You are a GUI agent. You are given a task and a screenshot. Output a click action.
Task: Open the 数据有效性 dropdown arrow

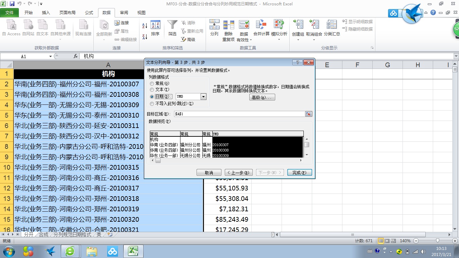click(x=251, y=40)
